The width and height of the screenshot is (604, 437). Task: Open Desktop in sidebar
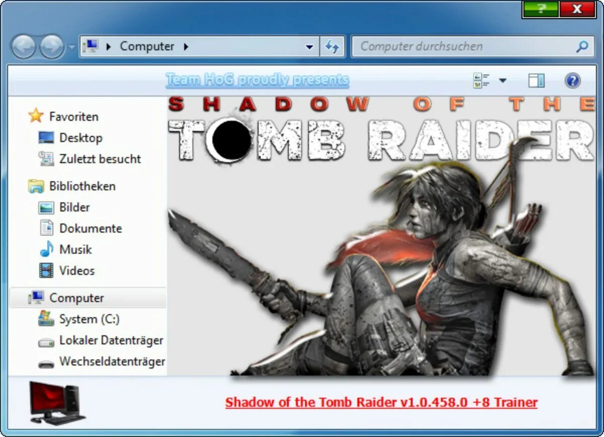(x=81, y=138)
